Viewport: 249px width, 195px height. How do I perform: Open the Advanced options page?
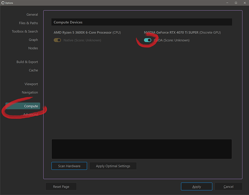click(30, 114)
